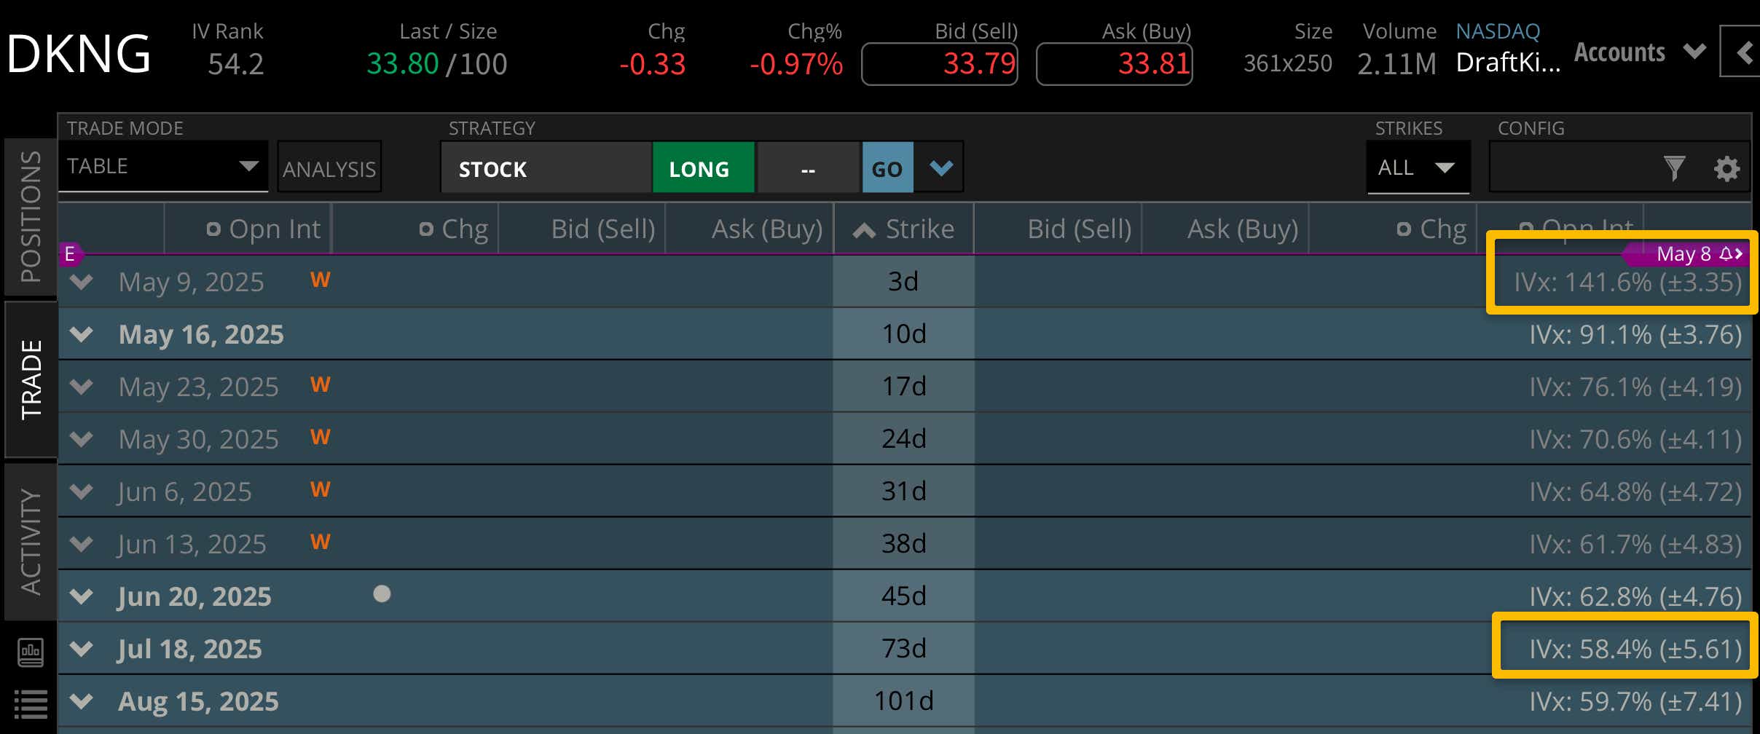The height and width of the screenshot is (734, 1760).
Task: Toggle the Strike column sort arrow
Action: click(864, 230)
